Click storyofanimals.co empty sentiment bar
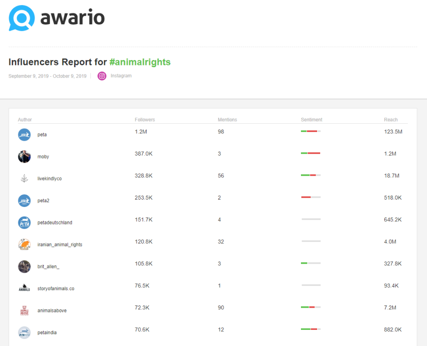427x346 pixels. click(x=311, y=285)
